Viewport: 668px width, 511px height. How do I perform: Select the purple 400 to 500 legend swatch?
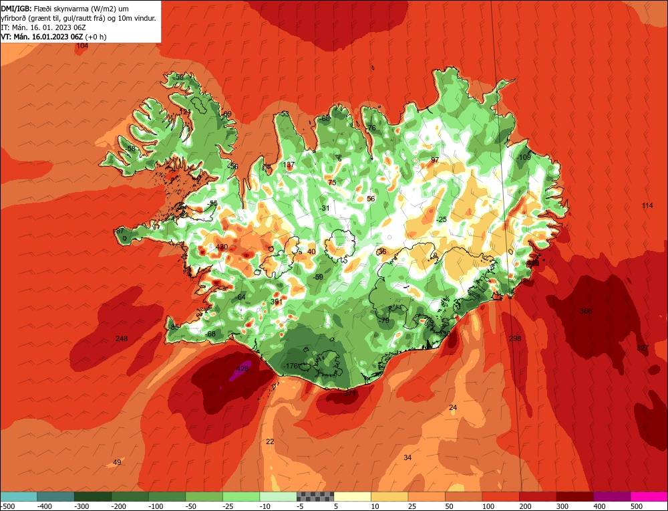[x=612, y=496]
